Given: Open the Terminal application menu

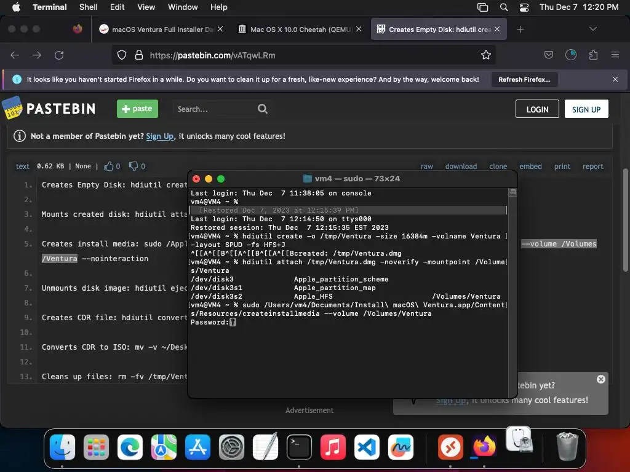Looking at the screenshot, I should 50,7.
